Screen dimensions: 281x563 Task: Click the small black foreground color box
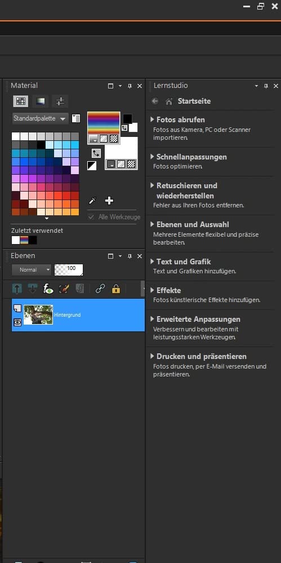click(127, 118)
